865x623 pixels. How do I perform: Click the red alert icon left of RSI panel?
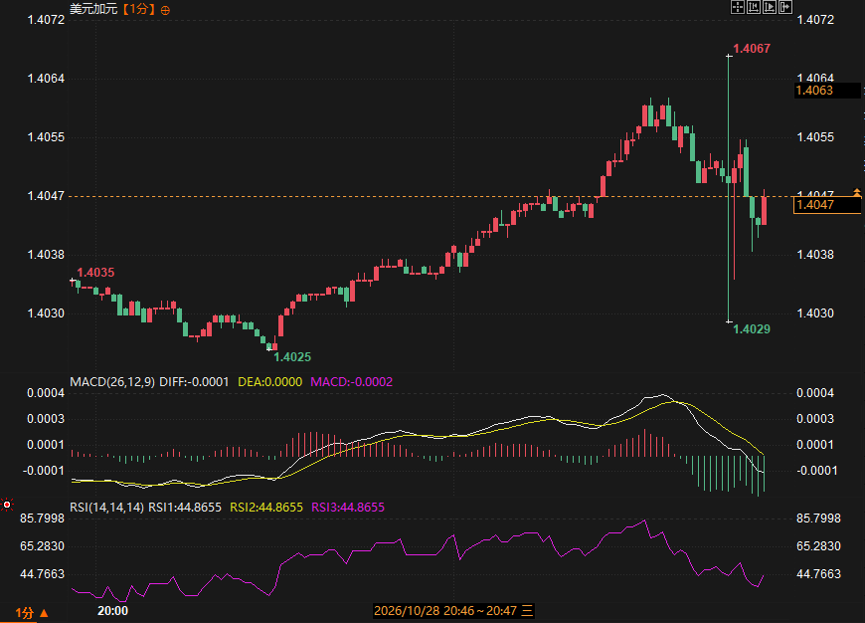pos(7,505)
